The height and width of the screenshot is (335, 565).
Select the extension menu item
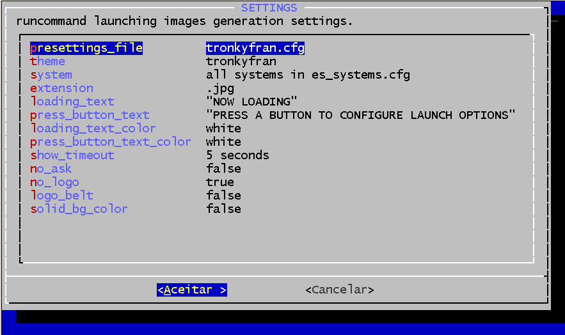[62, 88]
